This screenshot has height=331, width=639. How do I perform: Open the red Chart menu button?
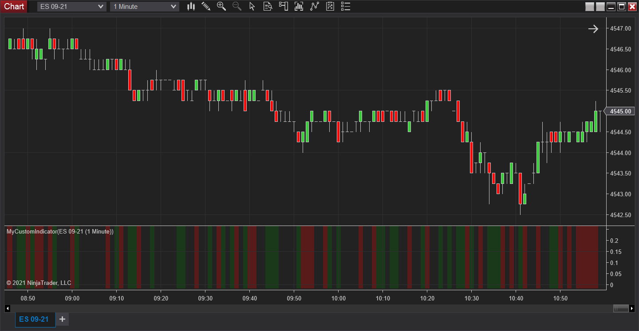point(14,6)
